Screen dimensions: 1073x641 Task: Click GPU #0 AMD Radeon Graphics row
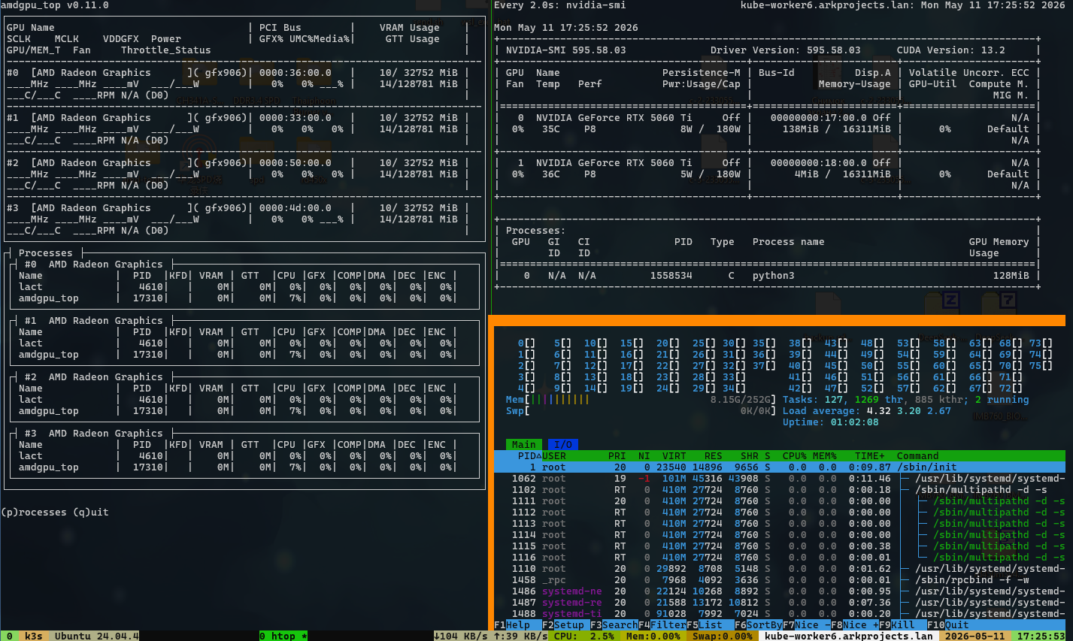click(x=244, y=73)
